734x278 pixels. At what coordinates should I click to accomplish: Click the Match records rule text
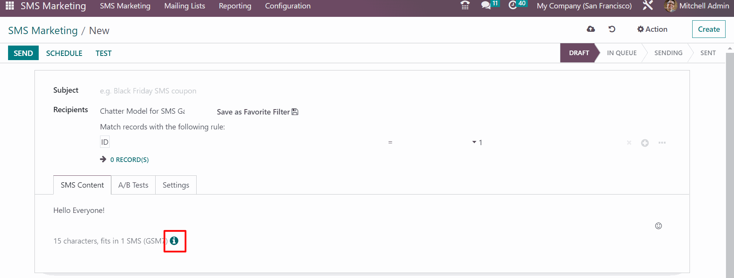tap(163, 127)
